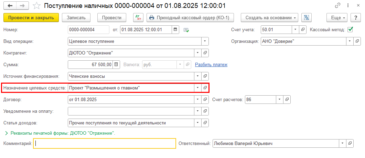Click the Разбить платеж link

(x=211, y=64)
